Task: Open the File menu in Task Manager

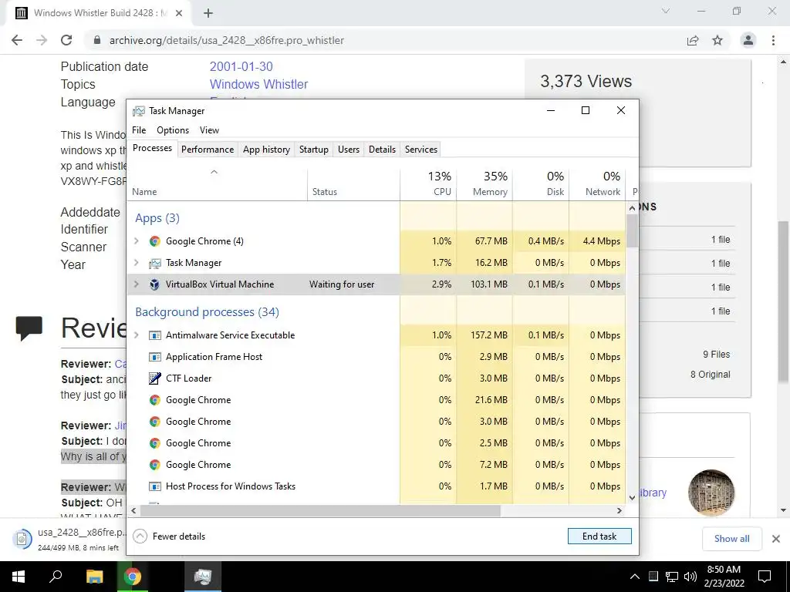Action: click(x=139, y=129)
